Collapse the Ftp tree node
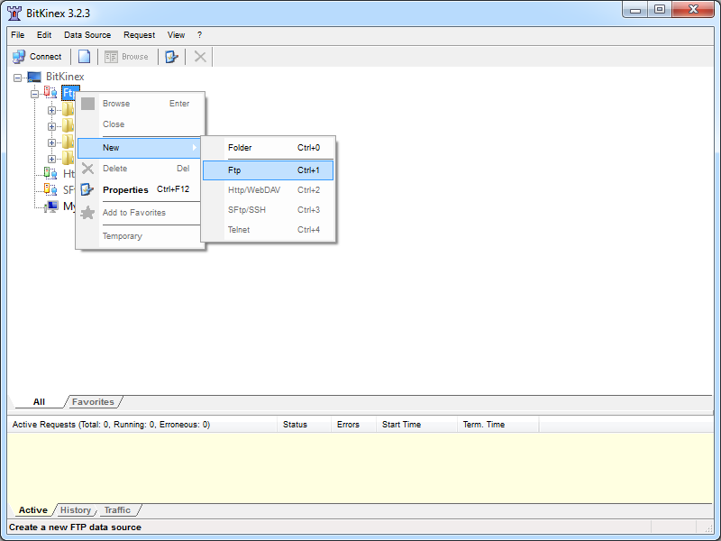The height and width of the screenshot is (541, 721). 34,94
